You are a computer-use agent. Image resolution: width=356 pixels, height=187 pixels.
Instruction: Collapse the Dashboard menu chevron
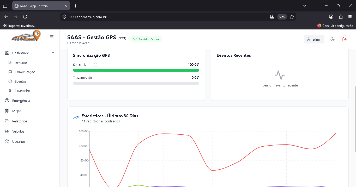pyautogui.click(x=53, y=53)
